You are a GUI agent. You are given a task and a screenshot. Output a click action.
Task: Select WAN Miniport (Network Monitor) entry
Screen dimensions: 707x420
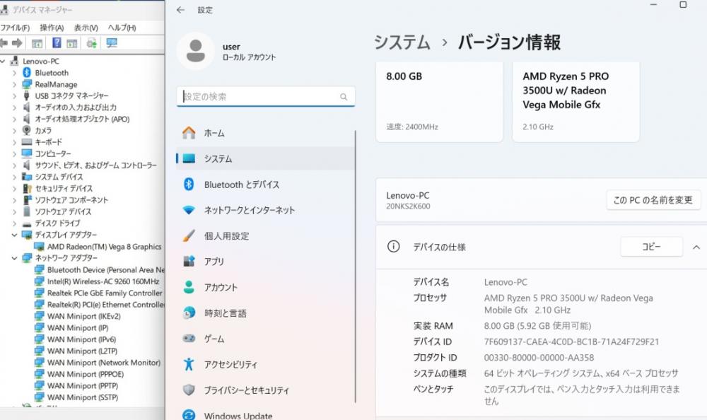tap(104, 363)
